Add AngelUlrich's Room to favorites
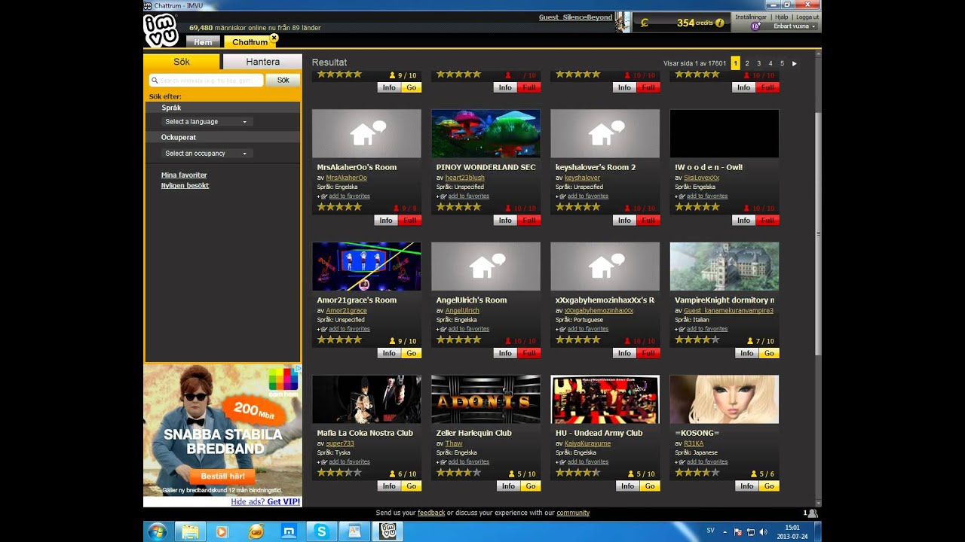Image resolution: width=965 pixels, height=542 pixels. pos(468,329)
